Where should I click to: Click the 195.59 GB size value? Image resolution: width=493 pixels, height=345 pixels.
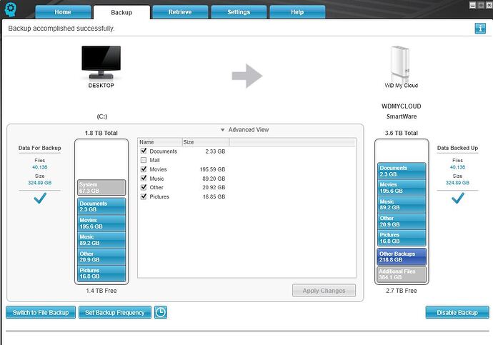click(x=212, y=169)
